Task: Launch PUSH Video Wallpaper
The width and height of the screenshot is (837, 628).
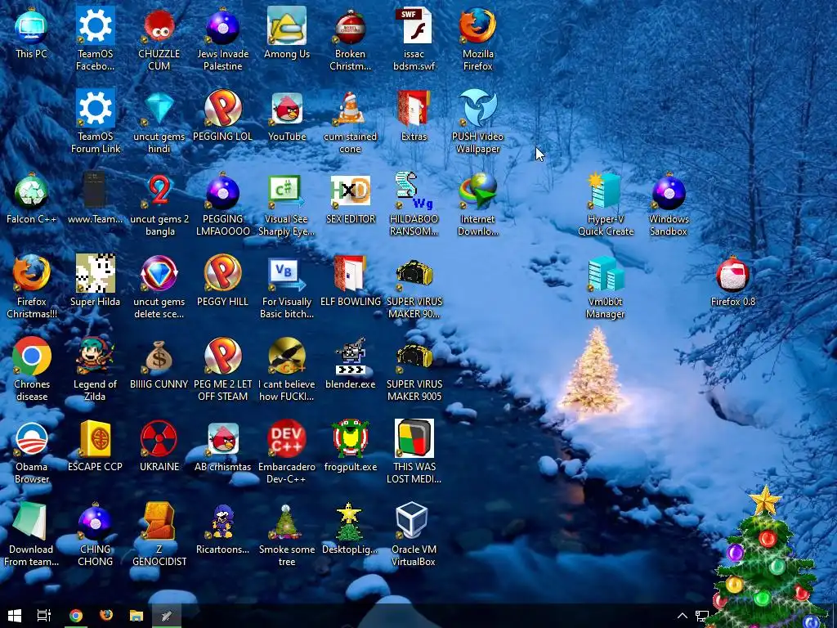Action: [x=477, y=109]
